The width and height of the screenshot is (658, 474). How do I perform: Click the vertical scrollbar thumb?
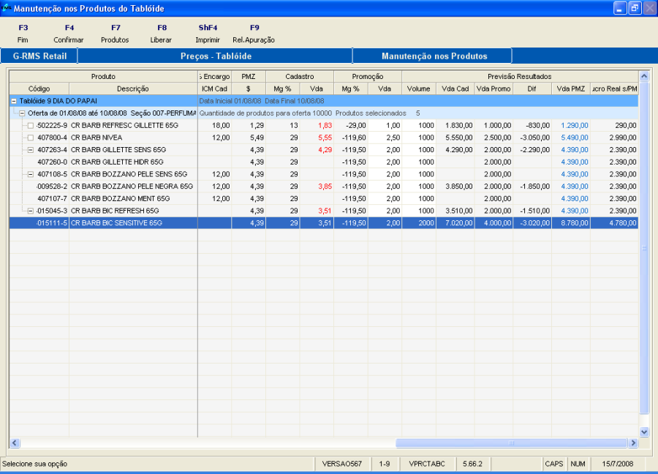coord(644,248)
